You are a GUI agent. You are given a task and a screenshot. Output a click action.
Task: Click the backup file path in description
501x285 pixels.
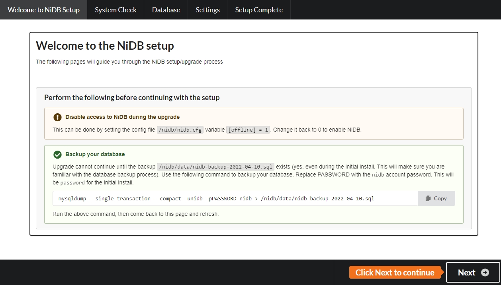pos(215,167)
